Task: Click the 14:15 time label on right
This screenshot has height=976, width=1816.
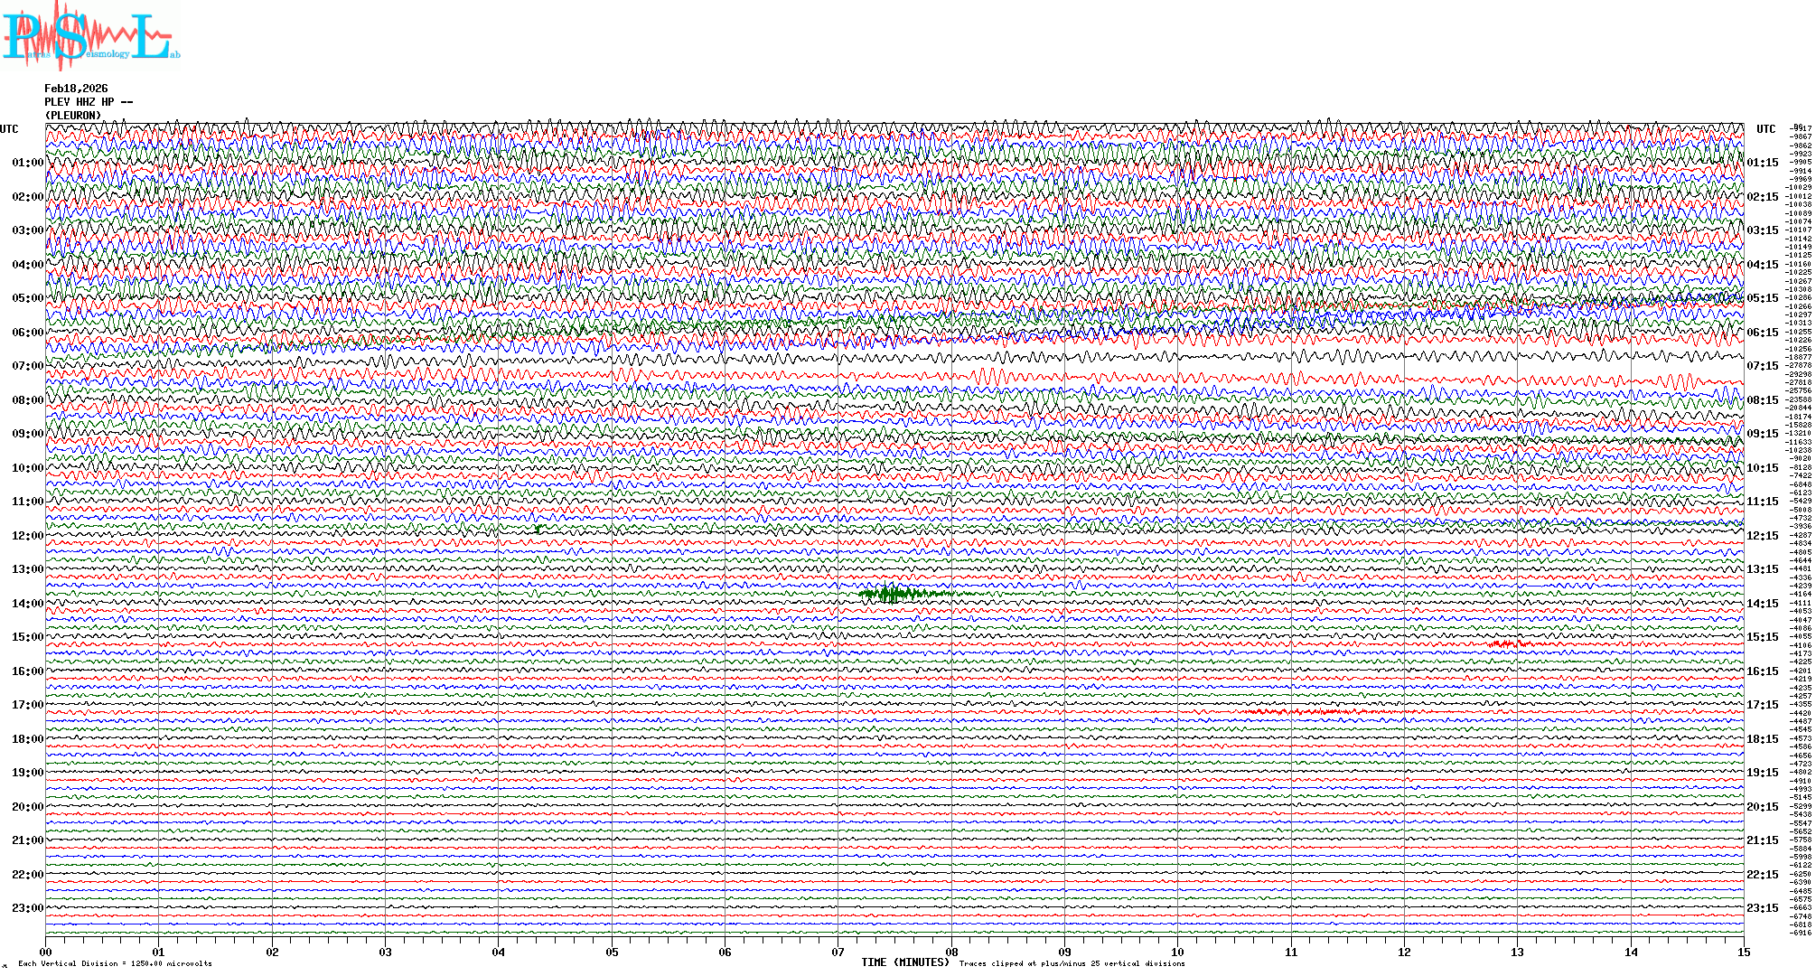Action: click(x=1762, y=604)
